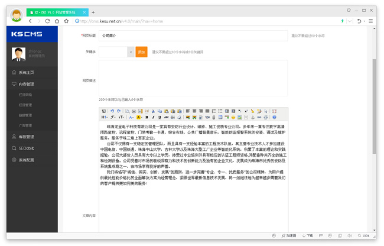Click the browser home icon
This screenshot has height=246, width=384.
pyautogui.click(x=57, y=21)
